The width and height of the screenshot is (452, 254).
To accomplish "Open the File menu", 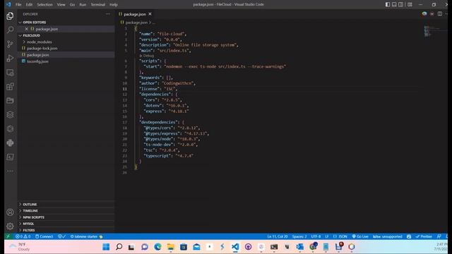I will (x=18, y=5).
